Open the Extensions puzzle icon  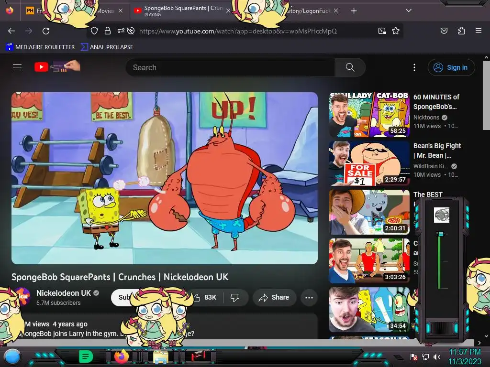(461, 31)
